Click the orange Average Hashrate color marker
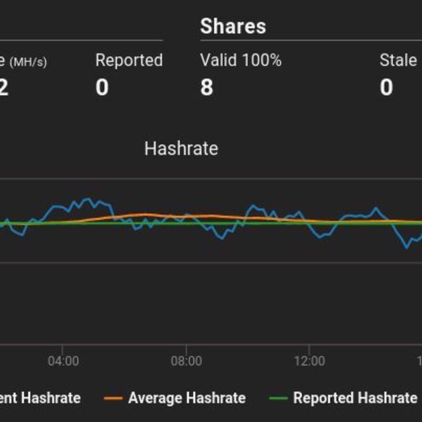Screen dimensions: 422x422 [113, 397]
